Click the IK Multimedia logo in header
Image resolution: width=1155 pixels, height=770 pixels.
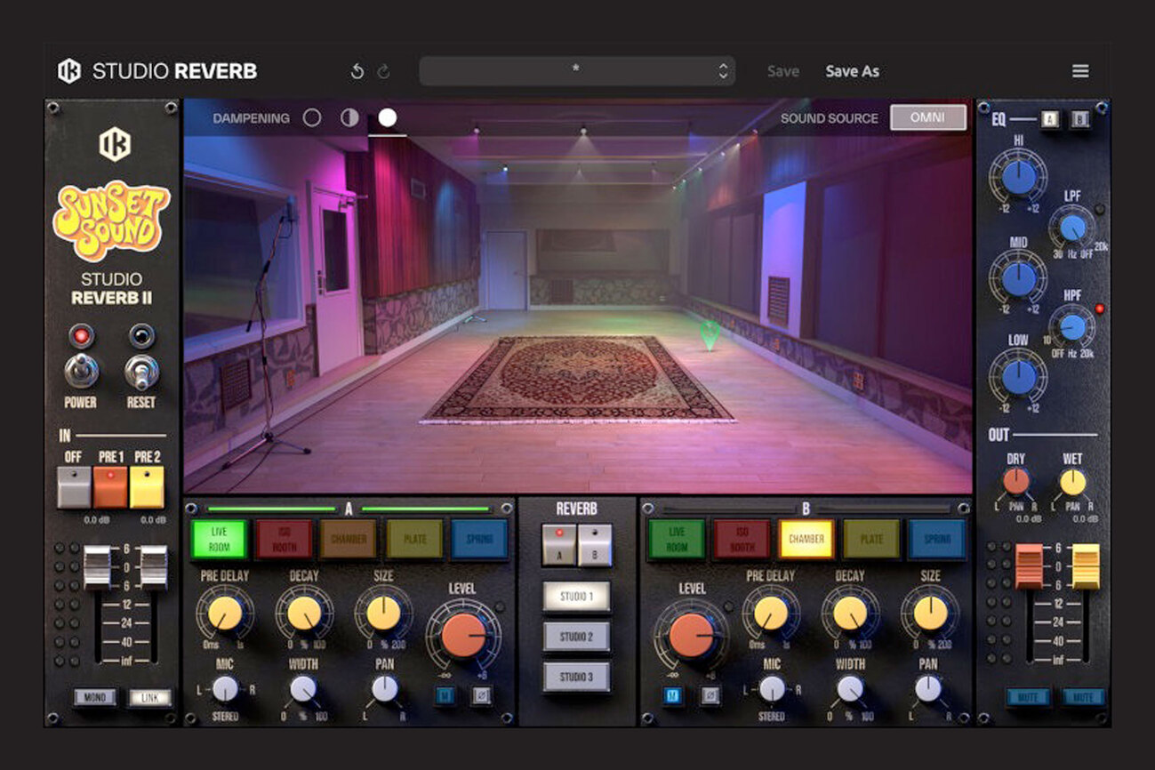coord(69,71)
